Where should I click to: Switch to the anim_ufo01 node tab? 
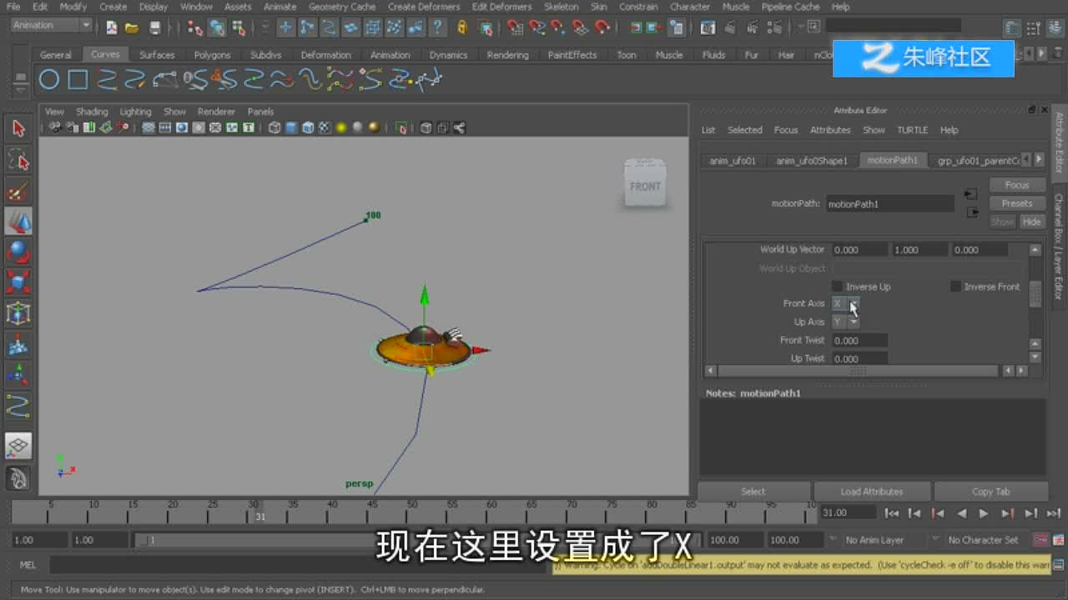(x=733, y=161)
